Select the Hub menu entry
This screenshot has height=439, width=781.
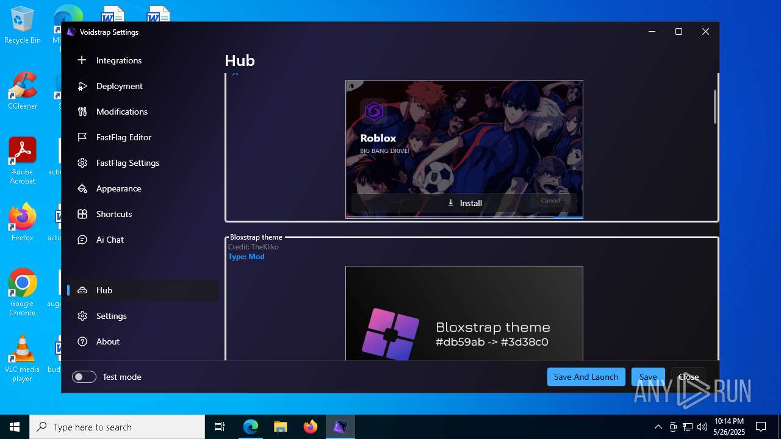(x=143, y=290)
